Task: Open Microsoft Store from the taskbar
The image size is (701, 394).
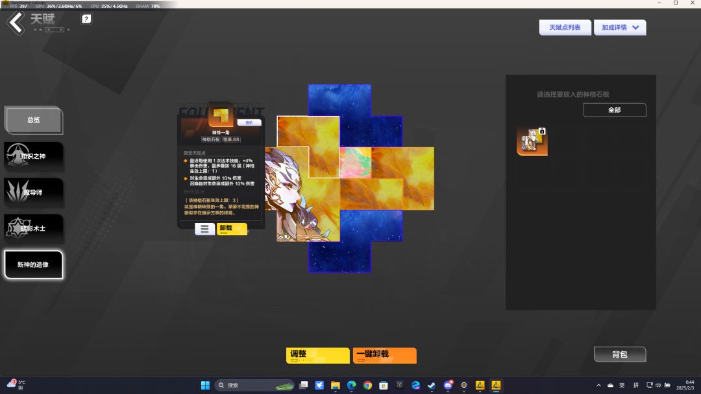Action: [x=384, y=385]
